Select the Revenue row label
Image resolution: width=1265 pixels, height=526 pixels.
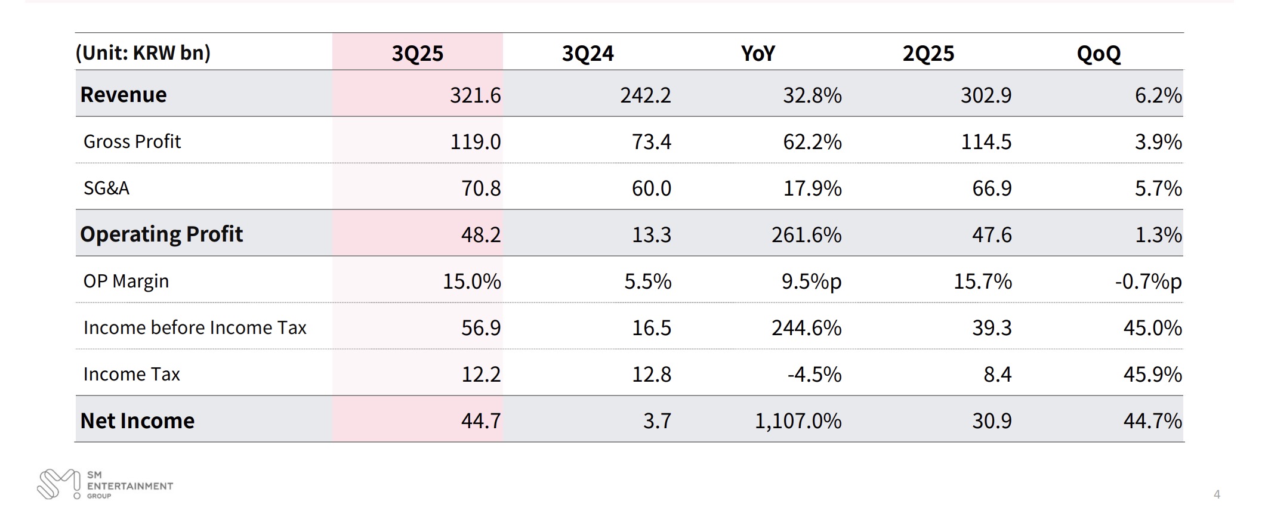coord(124,95)
